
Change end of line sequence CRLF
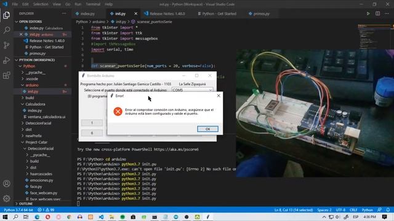click(353, 210)
